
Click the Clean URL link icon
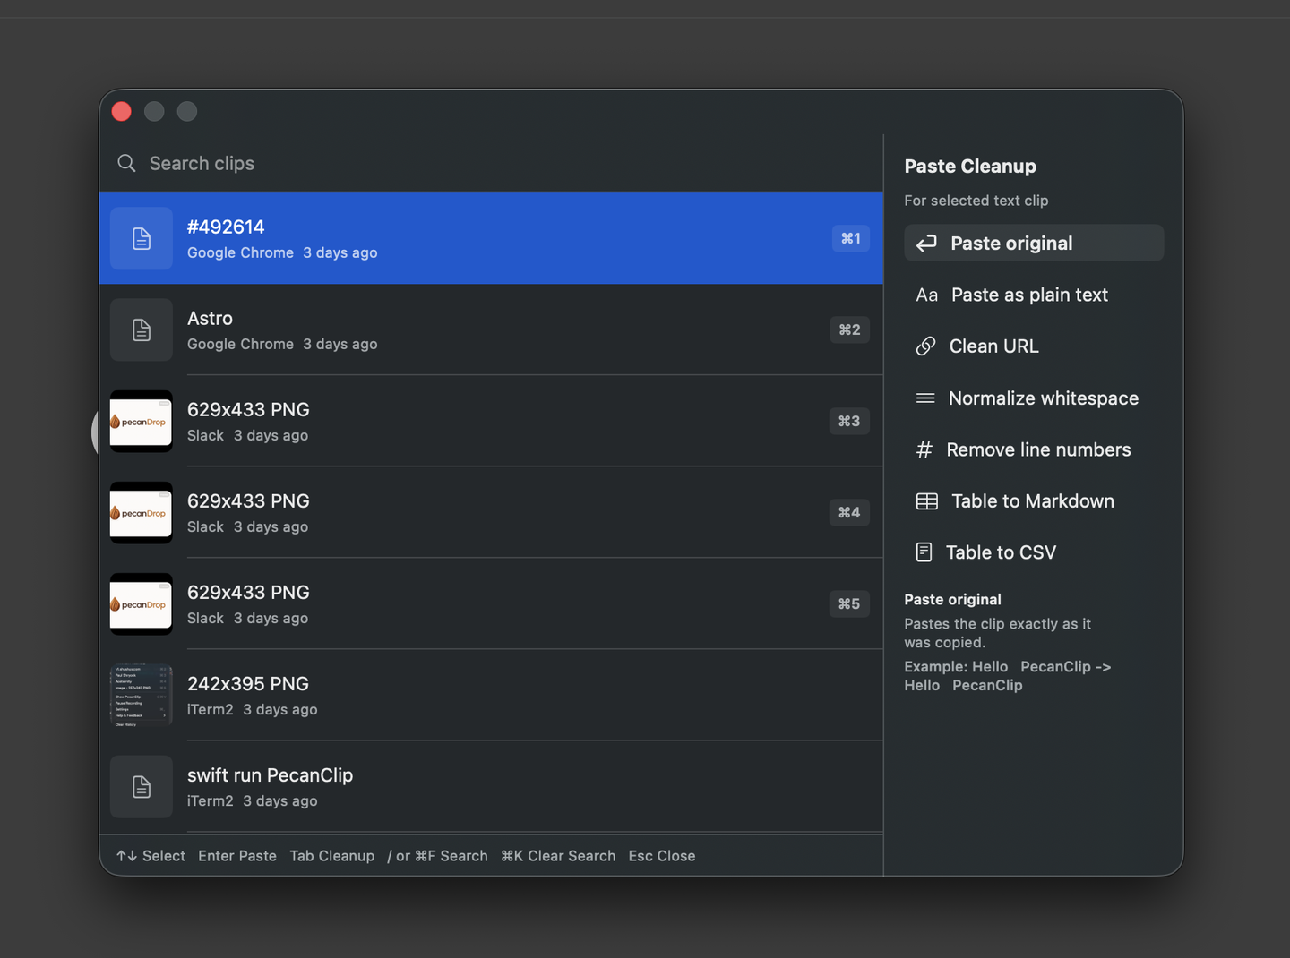925,346
